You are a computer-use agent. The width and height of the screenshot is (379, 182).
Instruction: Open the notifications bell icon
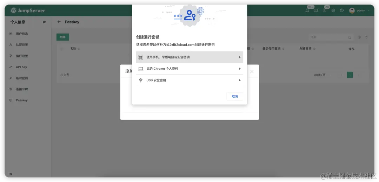coord(307,10)
